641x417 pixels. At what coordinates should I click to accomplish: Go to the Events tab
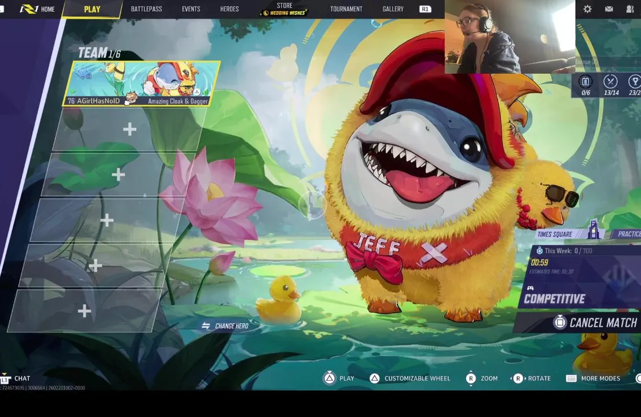[x=191, y=9]
